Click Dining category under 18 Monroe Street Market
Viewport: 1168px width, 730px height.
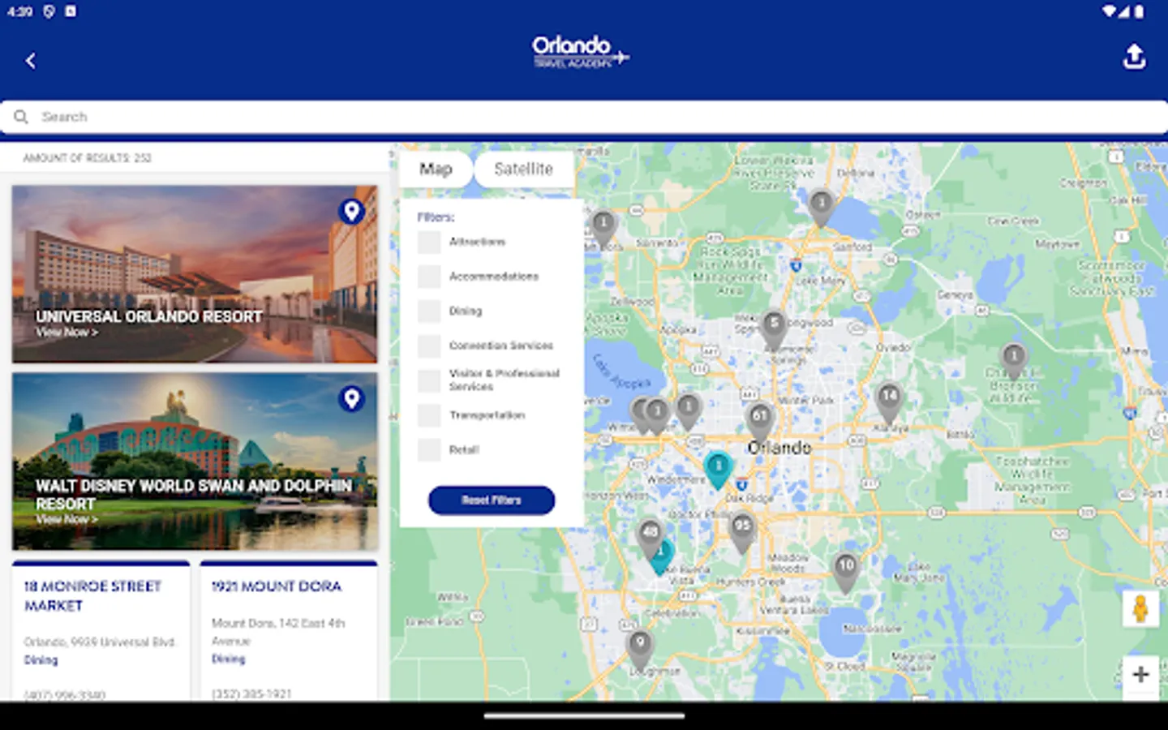coord(41,660)
